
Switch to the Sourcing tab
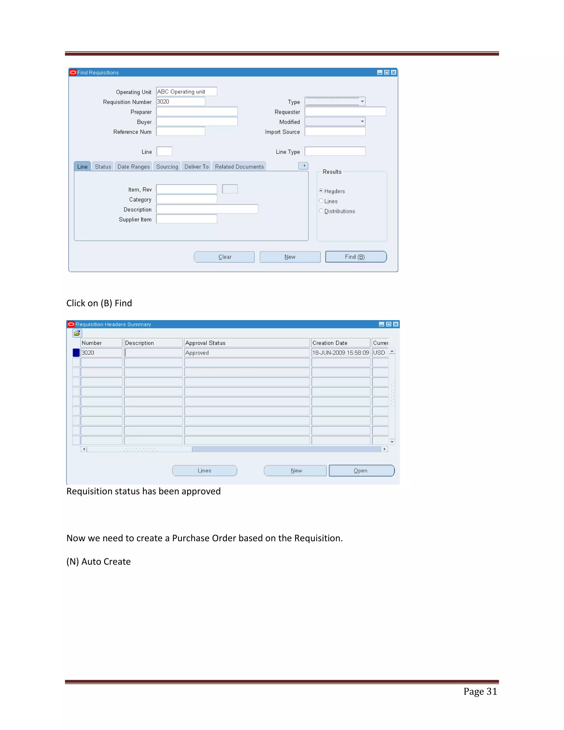pos(167,166)
